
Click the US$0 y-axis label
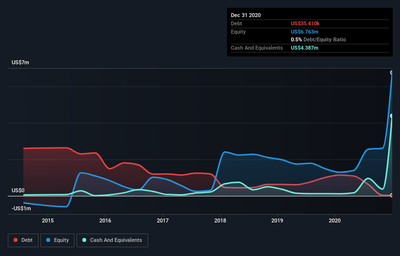tap(18, 190)
